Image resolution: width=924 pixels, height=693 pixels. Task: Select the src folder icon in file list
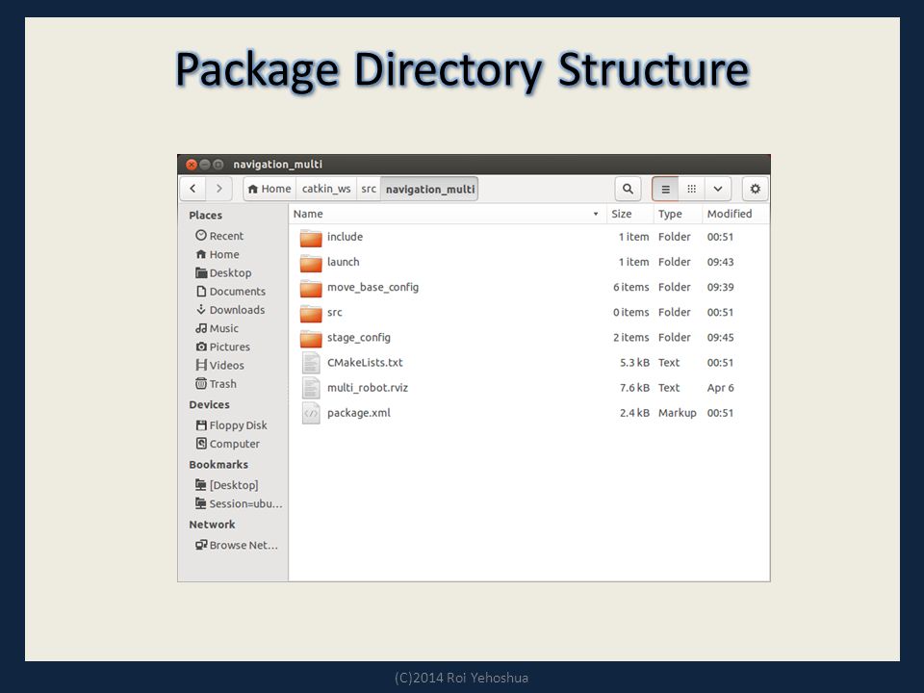tap(311, 314)
